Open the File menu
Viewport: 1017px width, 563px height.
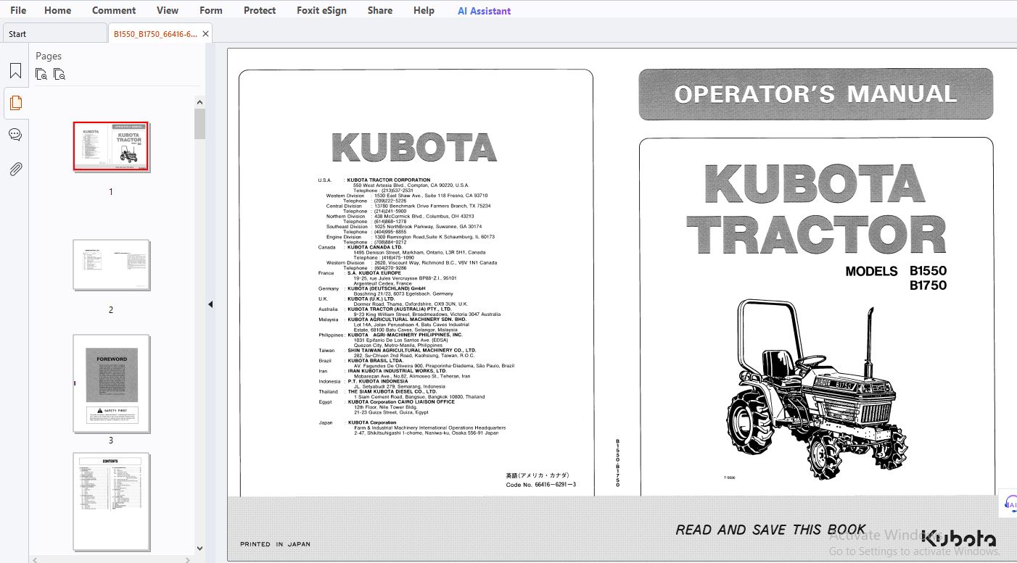tap(18, 10)
